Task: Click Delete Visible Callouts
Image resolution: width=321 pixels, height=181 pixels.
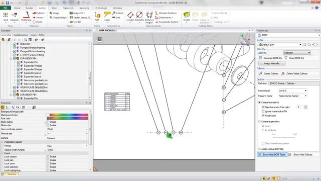Action: coord(294,73)
